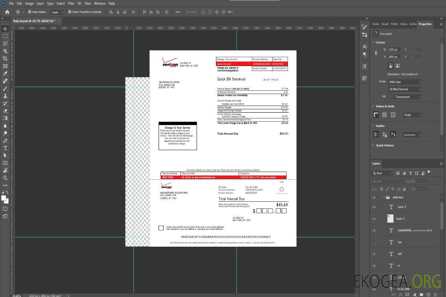
Task: Switch to the History tab
Action: (404, 24)
